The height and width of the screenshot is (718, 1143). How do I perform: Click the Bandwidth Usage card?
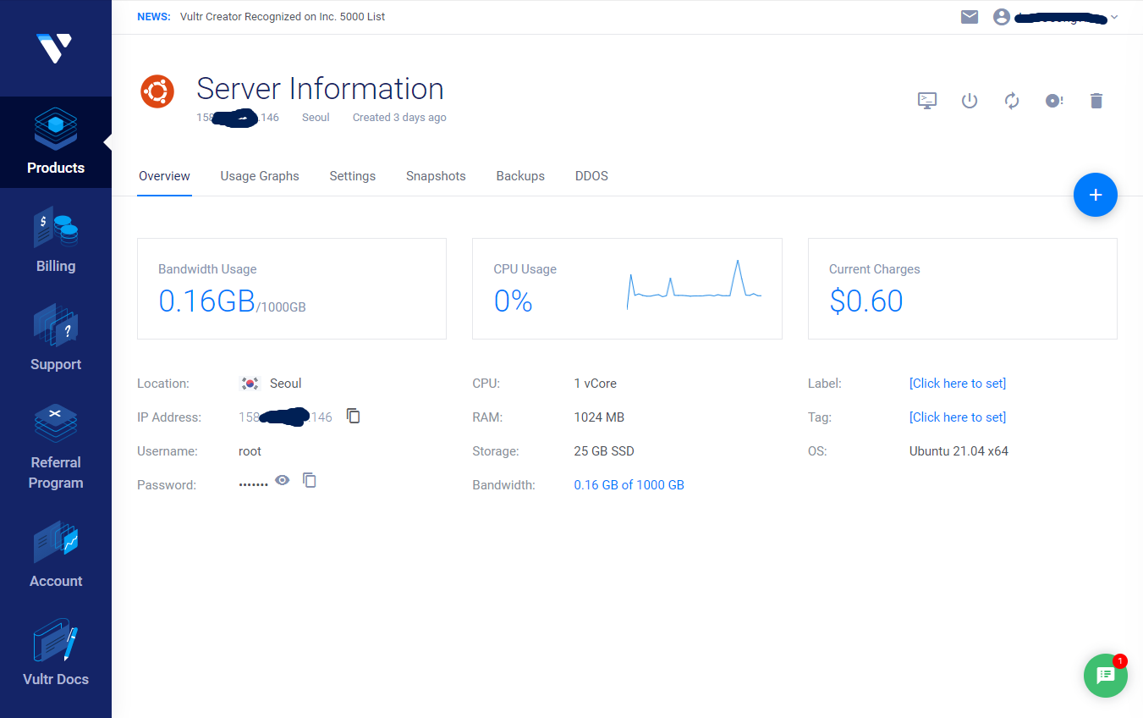(x=292, y=289)
